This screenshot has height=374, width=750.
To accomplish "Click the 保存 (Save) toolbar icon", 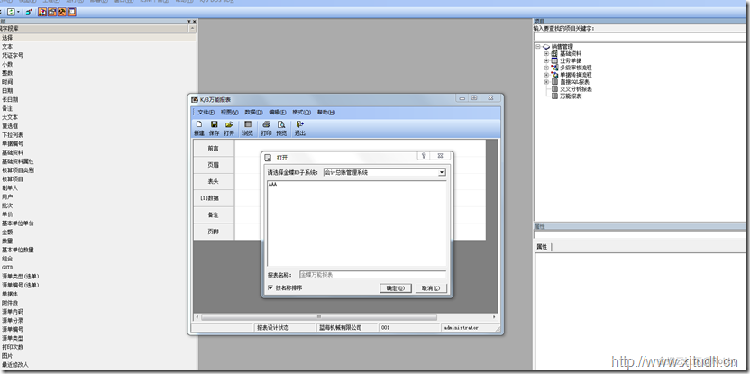I will point(214,124).
